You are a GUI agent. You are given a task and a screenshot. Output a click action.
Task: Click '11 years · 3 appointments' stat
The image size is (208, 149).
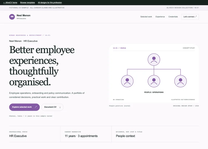pyautogui.click(x=81, y=136)
